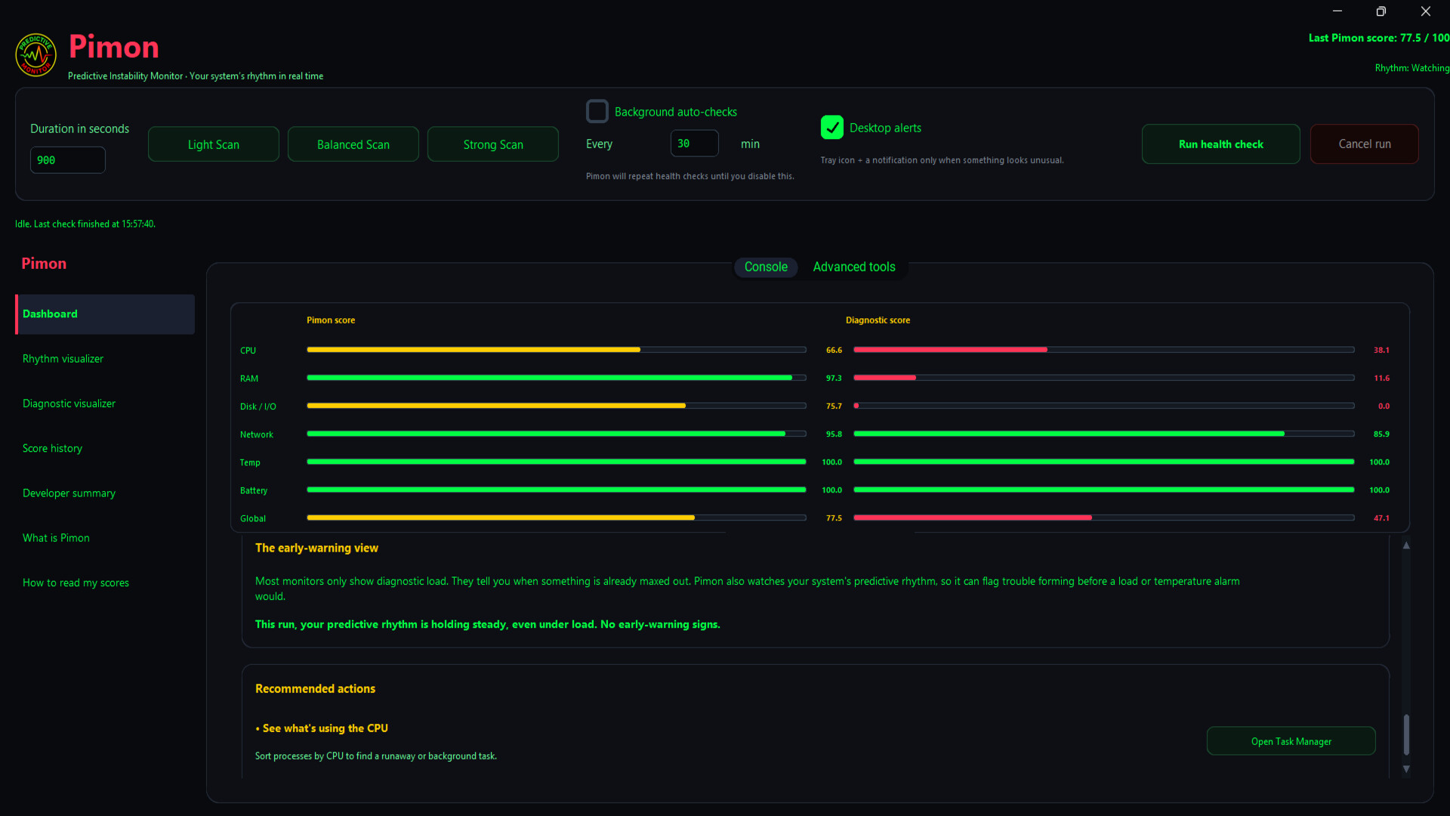Open the Dashboard sidebar item
The height and width of the screenshot is (816, 1450).
pyautogui.click(x=105, y=314)
